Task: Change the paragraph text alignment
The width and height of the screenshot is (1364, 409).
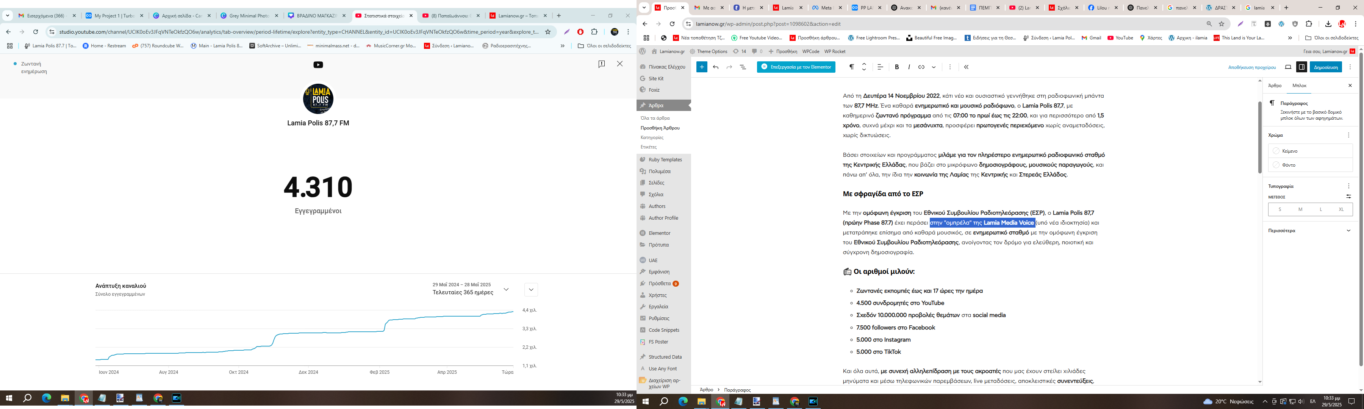Action: click(880, 67)
